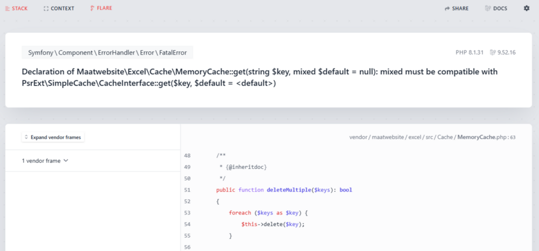Image resolution: width=539 pixels, height=251 pixels.
Task: Click code line 51 deleteMultiple declaration
Action: (x=284, y=190)
